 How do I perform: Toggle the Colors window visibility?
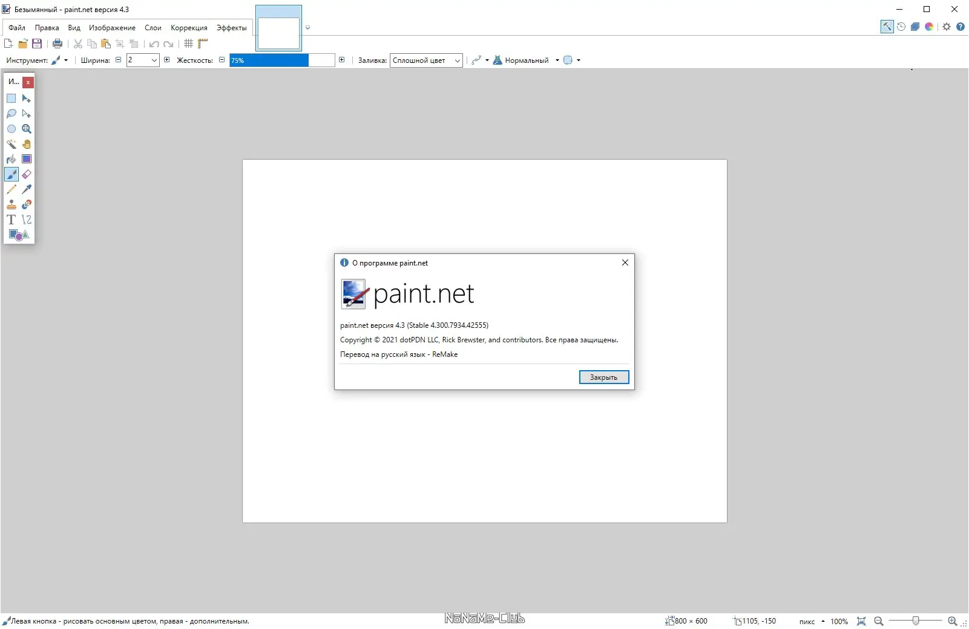coord(929,27)
